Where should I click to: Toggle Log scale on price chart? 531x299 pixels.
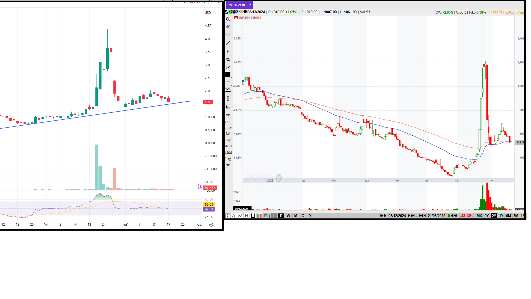[x=228, y=159]
